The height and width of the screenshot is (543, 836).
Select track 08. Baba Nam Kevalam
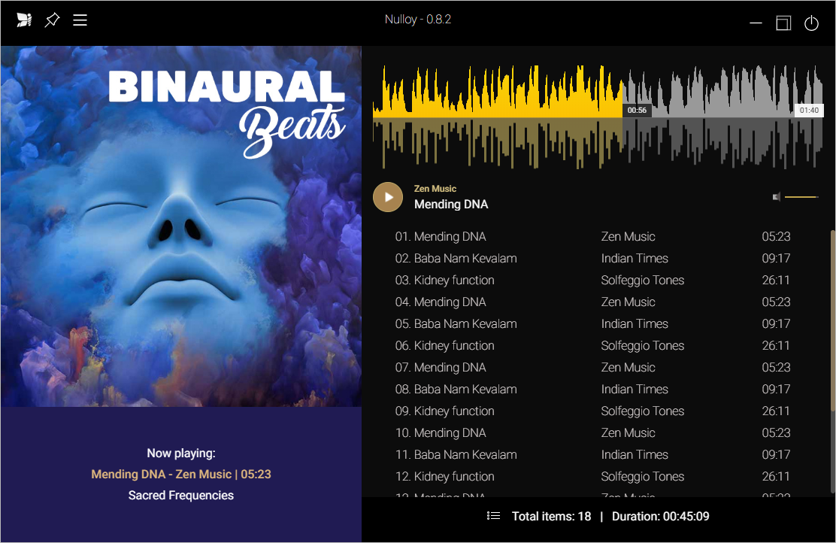592,390
